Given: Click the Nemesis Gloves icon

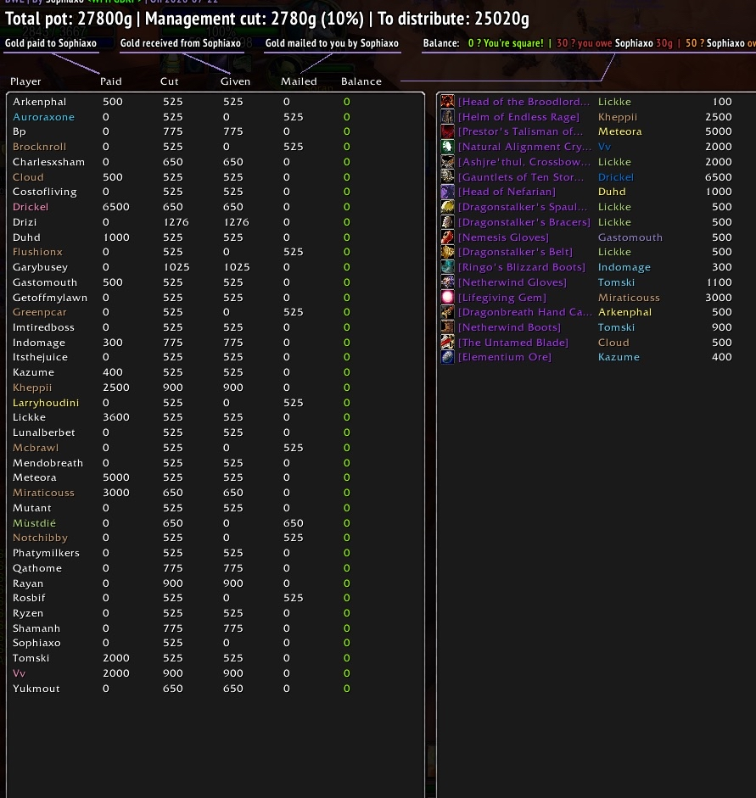Looking at the screenshot, I should click(x=447, y=237).
